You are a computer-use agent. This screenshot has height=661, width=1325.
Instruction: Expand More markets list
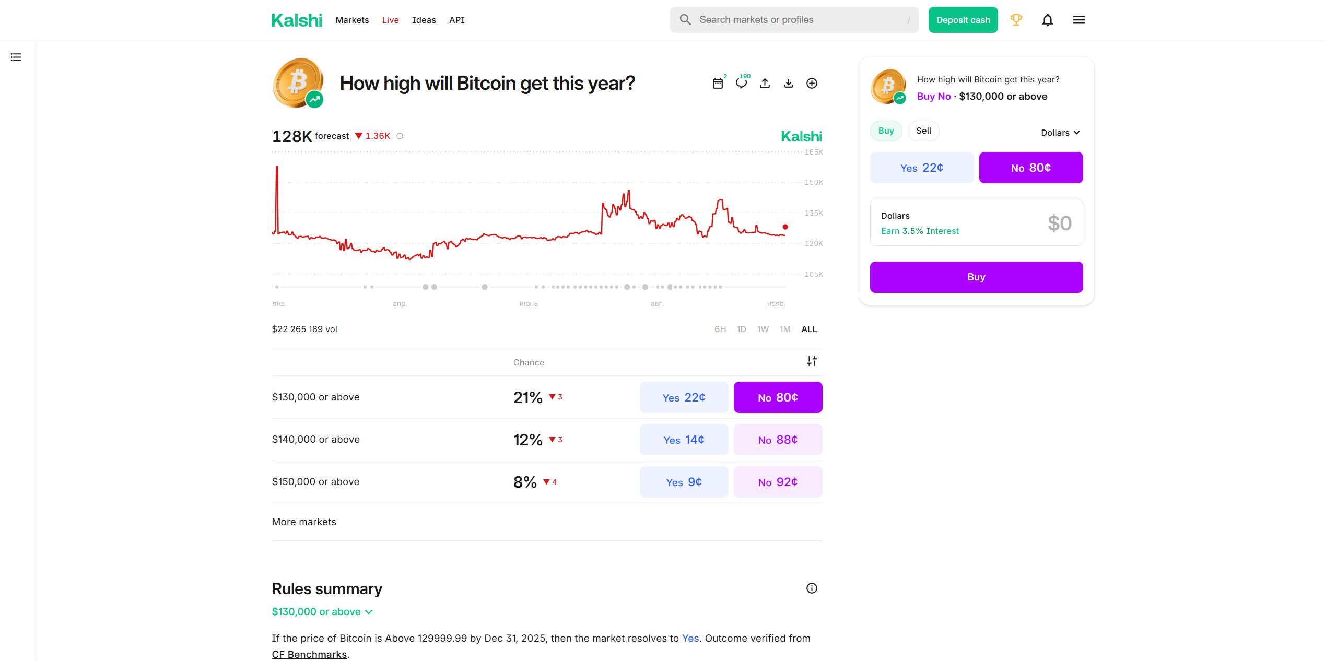[304, 522]
